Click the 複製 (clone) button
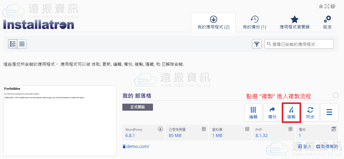Viewport: 344px width, 159px height. coord(291,113)
